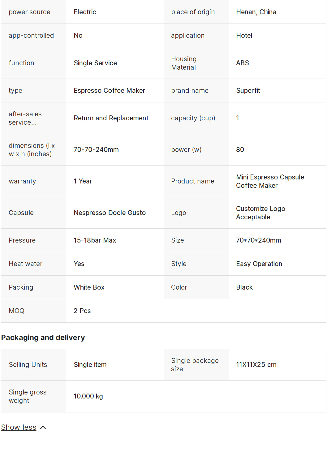Click the Superfit brand name value
The width and height of the screenshot is (327, 461).
pyautogui.click(x=248, y=91)
